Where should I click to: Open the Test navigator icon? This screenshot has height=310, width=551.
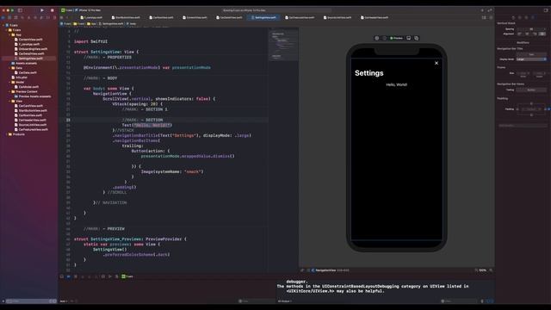pyautogui.click(x=35, y=17)
